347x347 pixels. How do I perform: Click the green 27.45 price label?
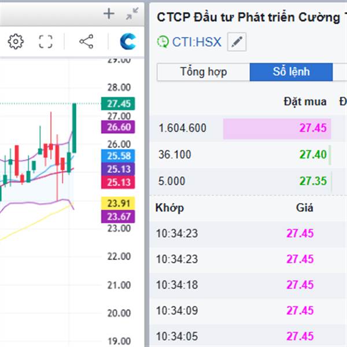pos(118,104)
